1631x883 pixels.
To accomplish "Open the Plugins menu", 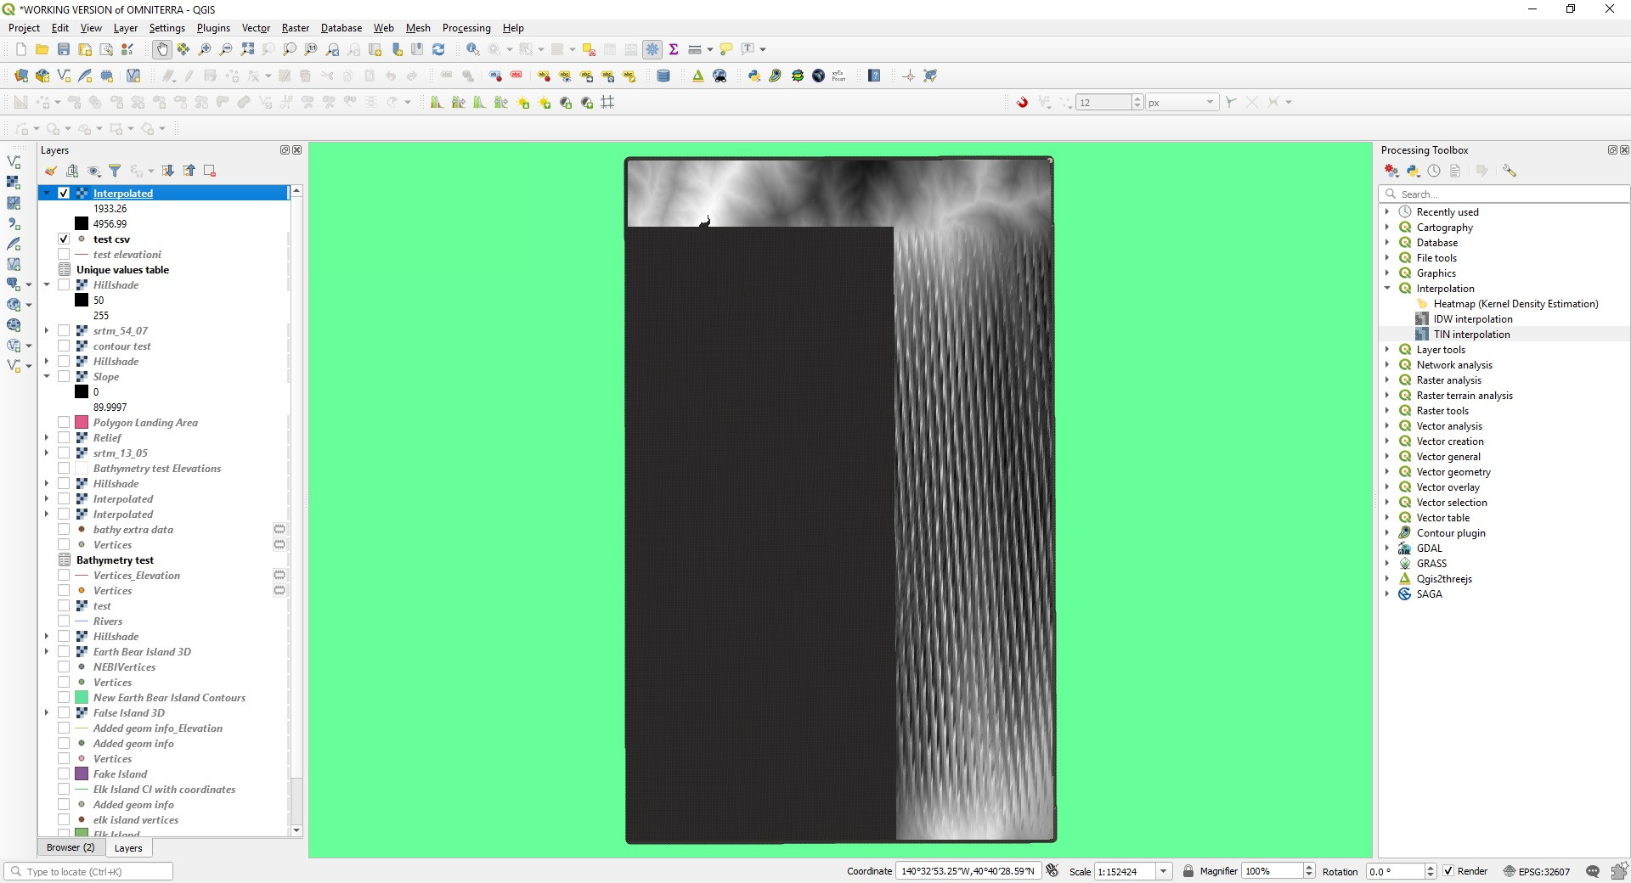I will point(213,28).
